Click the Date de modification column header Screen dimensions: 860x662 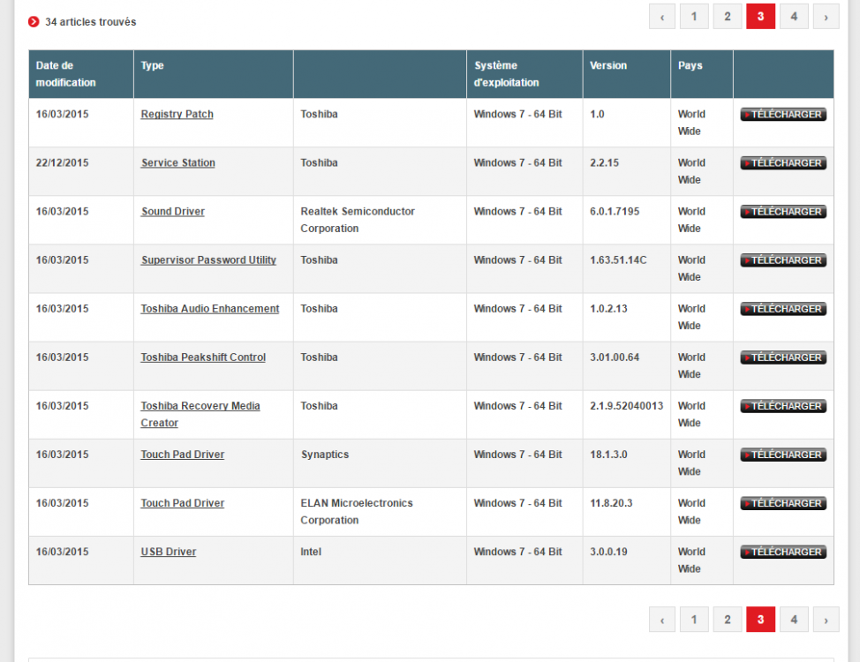[x=66, y=74]
